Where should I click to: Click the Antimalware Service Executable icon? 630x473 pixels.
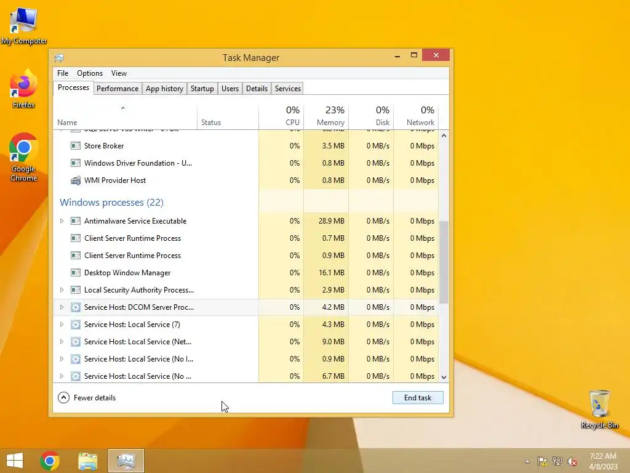75,221
